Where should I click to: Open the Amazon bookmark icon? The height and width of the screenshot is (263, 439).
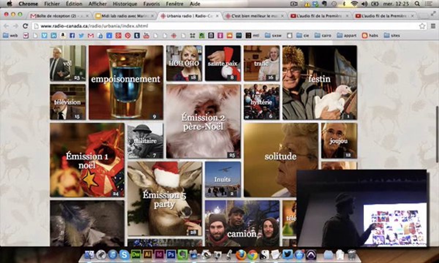click(63, 35)
